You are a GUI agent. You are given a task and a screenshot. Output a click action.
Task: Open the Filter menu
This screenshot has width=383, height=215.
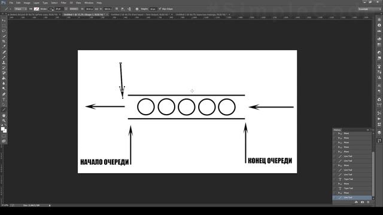tap(63, 2)
